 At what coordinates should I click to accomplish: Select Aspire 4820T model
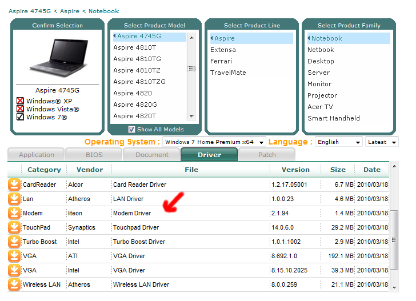135,116
